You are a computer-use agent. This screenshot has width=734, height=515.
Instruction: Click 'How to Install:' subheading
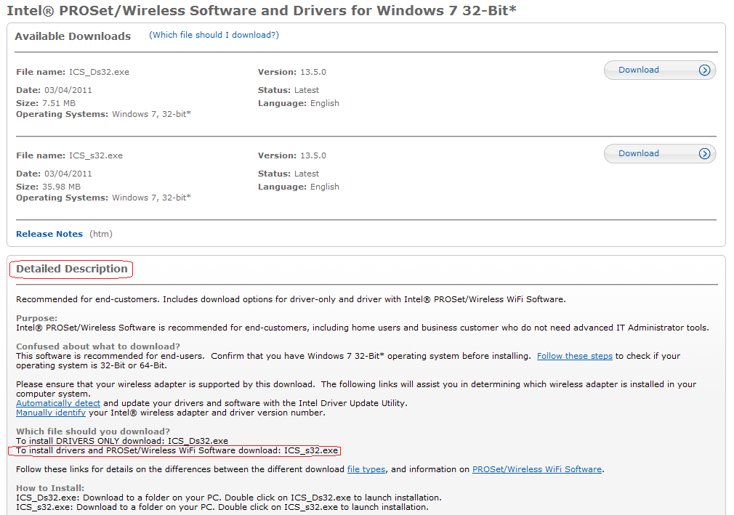(50, 488)
